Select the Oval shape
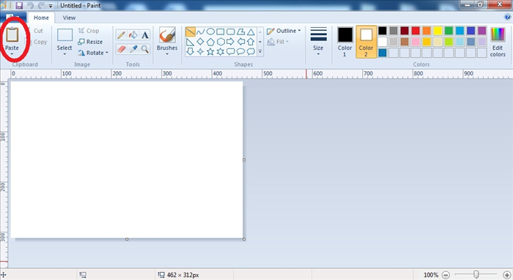Viewport: 513px width, 280px height. 211,32
